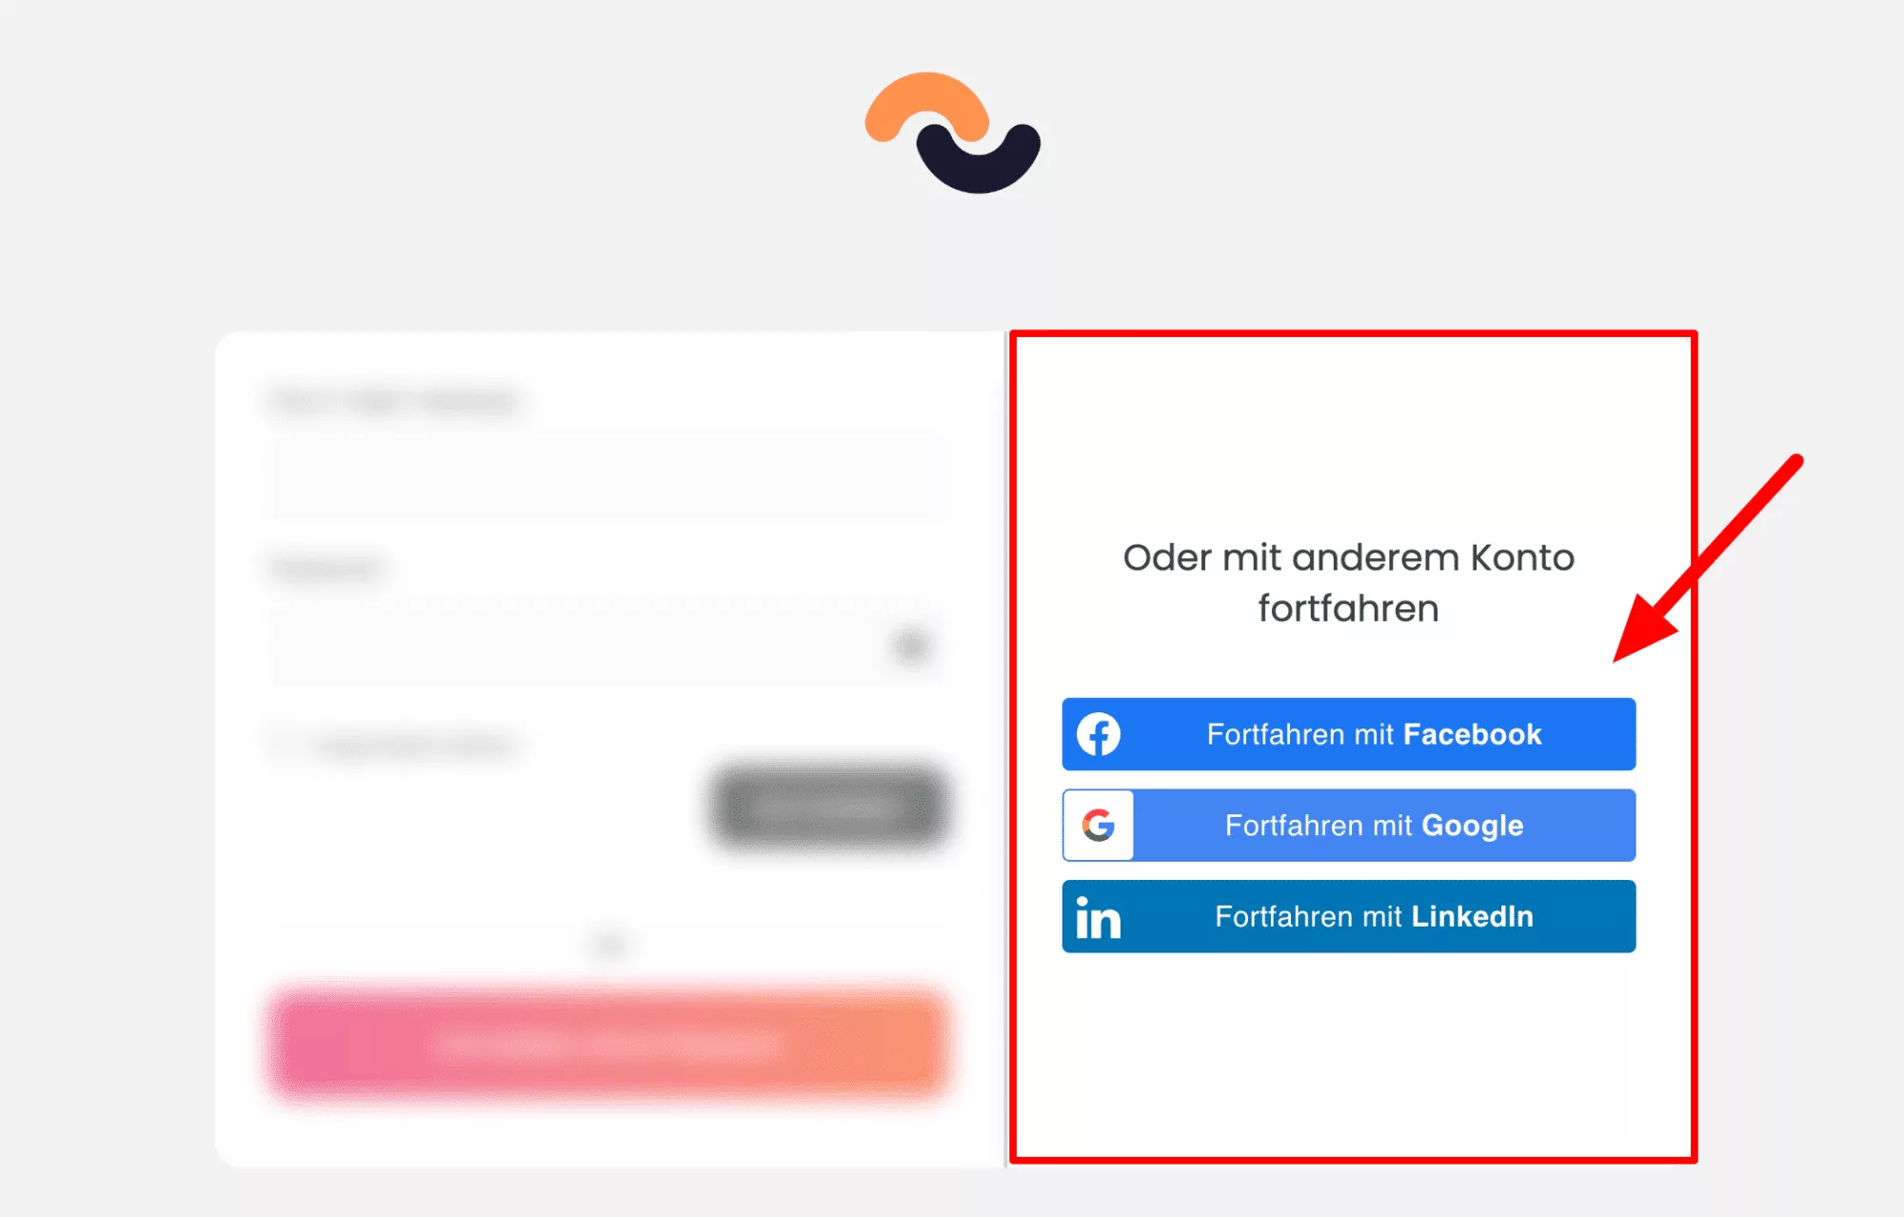1904x1217 pixels.
Task: Click the blurred password field label
Action: [x=326, y=569]
